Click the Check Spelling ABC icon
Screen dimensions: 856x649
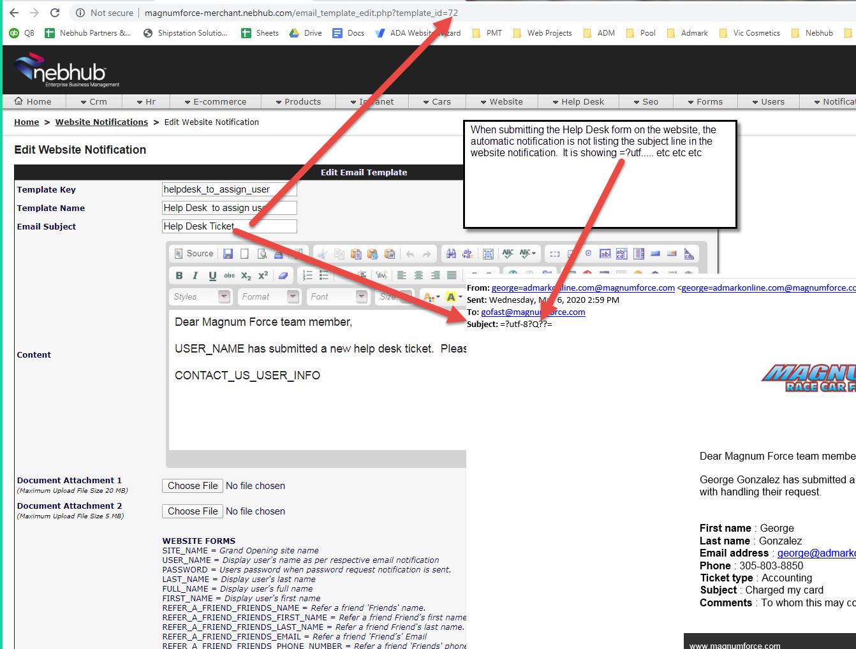(508, 254)
